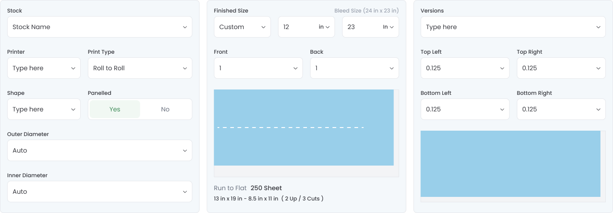The width and height of the screenshot is (613, 213).
Task: Click the Versions field chevron icon
Action: pos(598,27)
